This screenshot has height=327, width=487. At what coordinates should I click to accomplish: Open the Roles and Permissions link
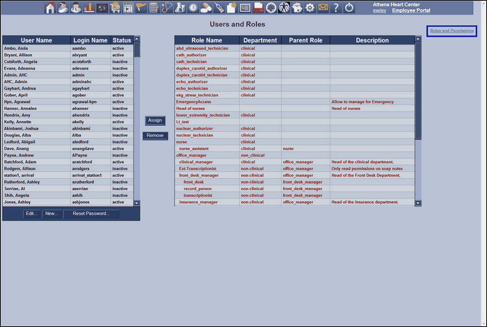click(452, 31)
